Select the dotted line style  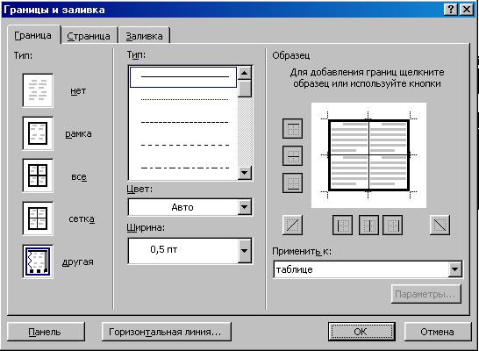184,99
